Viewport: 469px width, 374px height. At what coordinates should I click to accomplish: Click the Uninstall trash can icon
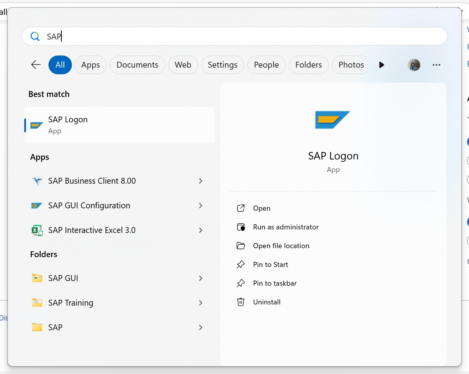click(x=241, y=302)
